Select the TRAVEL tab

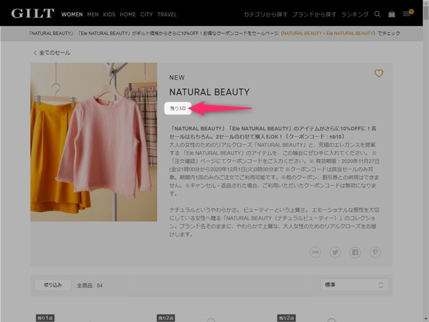[167, 15]
